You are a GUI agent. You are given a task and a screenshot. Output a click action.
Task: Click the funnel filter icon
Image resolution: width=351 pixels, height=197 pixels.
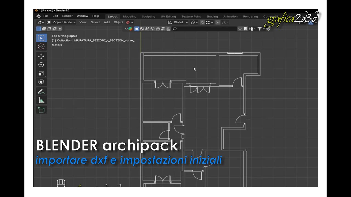coord(259,29)
